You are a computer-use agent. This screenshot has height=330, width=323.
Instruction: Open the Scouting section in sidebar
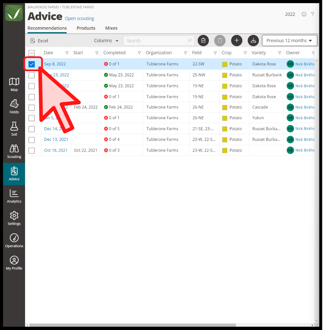[x=14, y=152]
